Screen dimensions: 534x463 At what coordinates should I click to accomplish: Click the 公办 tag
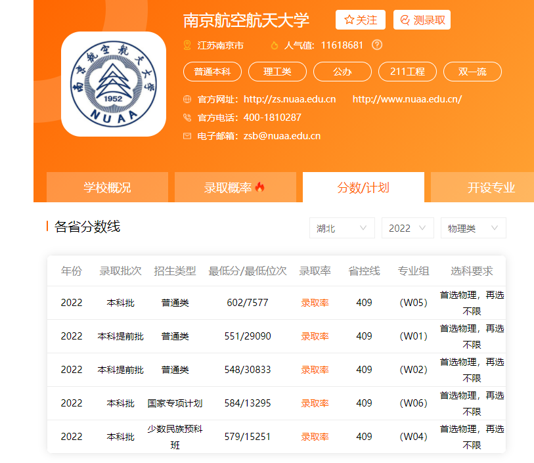tap(342, 72)
